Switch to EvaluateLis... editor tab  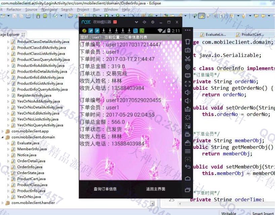tap(213, 35)
